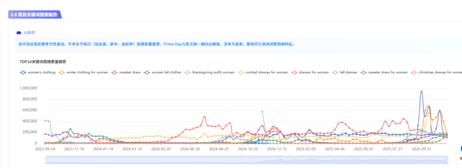Click the AI summary paragraph about seasonal fluctuation
Viewport: 462px width, 168px height.
(x=157, y=44)
